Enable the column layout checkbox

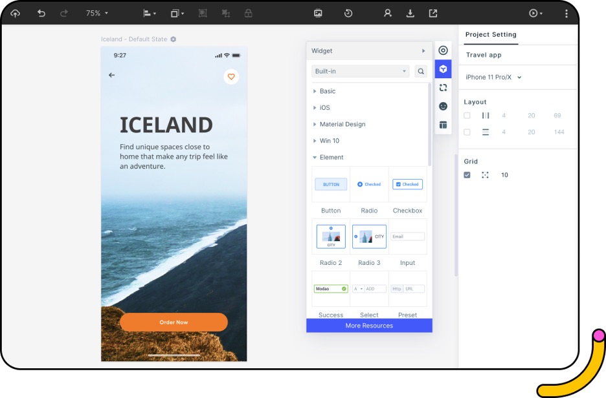[467, 116]
